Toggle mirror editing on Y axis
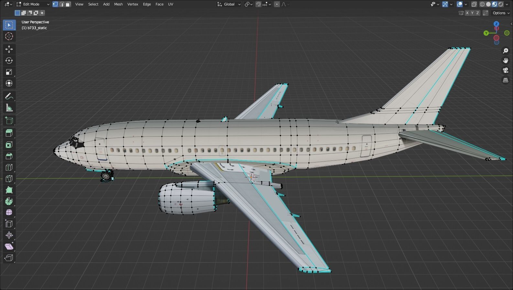This screenshot has height=290, width=513. [472, 13]
